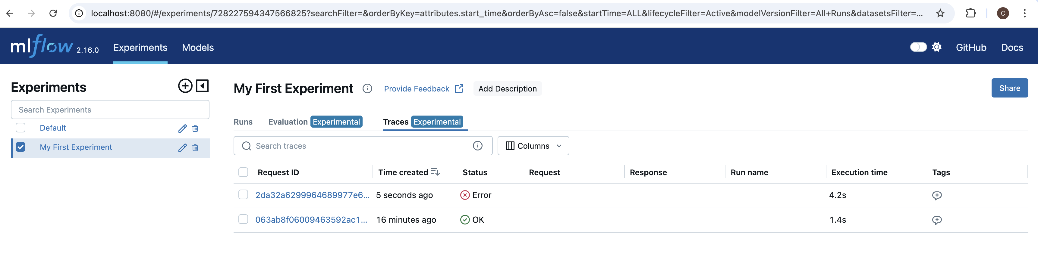1038x257 pixels.
Task: Create a new experiment with plus icon
Action: (x=185, y=86)
